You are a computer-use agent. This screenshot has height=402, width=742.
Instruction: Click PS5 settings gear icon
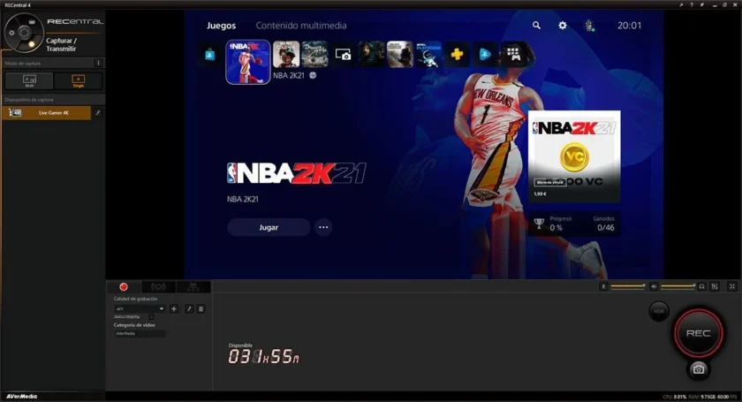click(x=562, y=25)
